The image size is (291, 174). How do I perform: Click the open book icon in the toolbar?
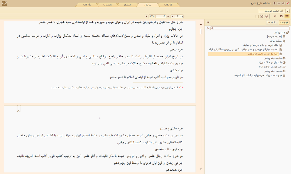[267, 16]
